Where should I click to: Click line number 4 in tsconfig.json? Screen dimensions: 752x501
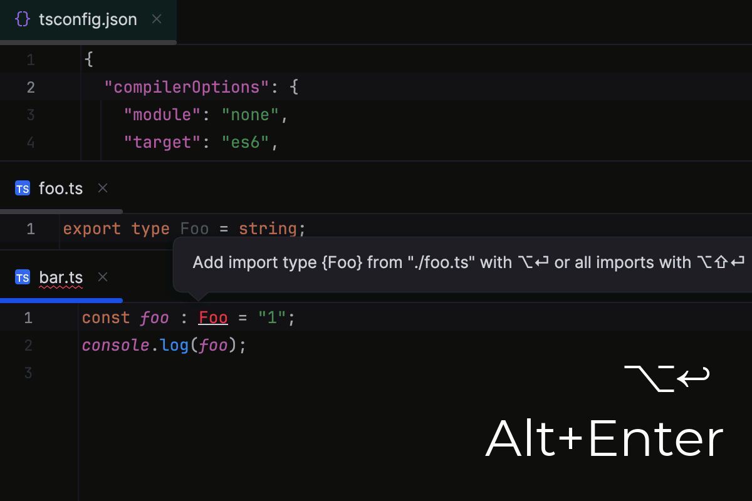(x=30, y=142)
